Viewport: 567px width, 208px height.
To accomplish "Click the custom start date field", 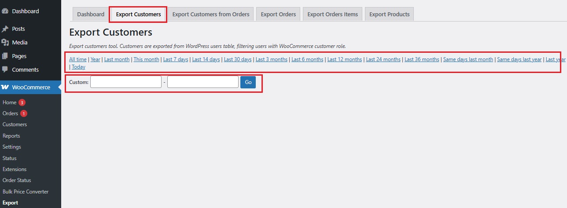I will 126,82.
